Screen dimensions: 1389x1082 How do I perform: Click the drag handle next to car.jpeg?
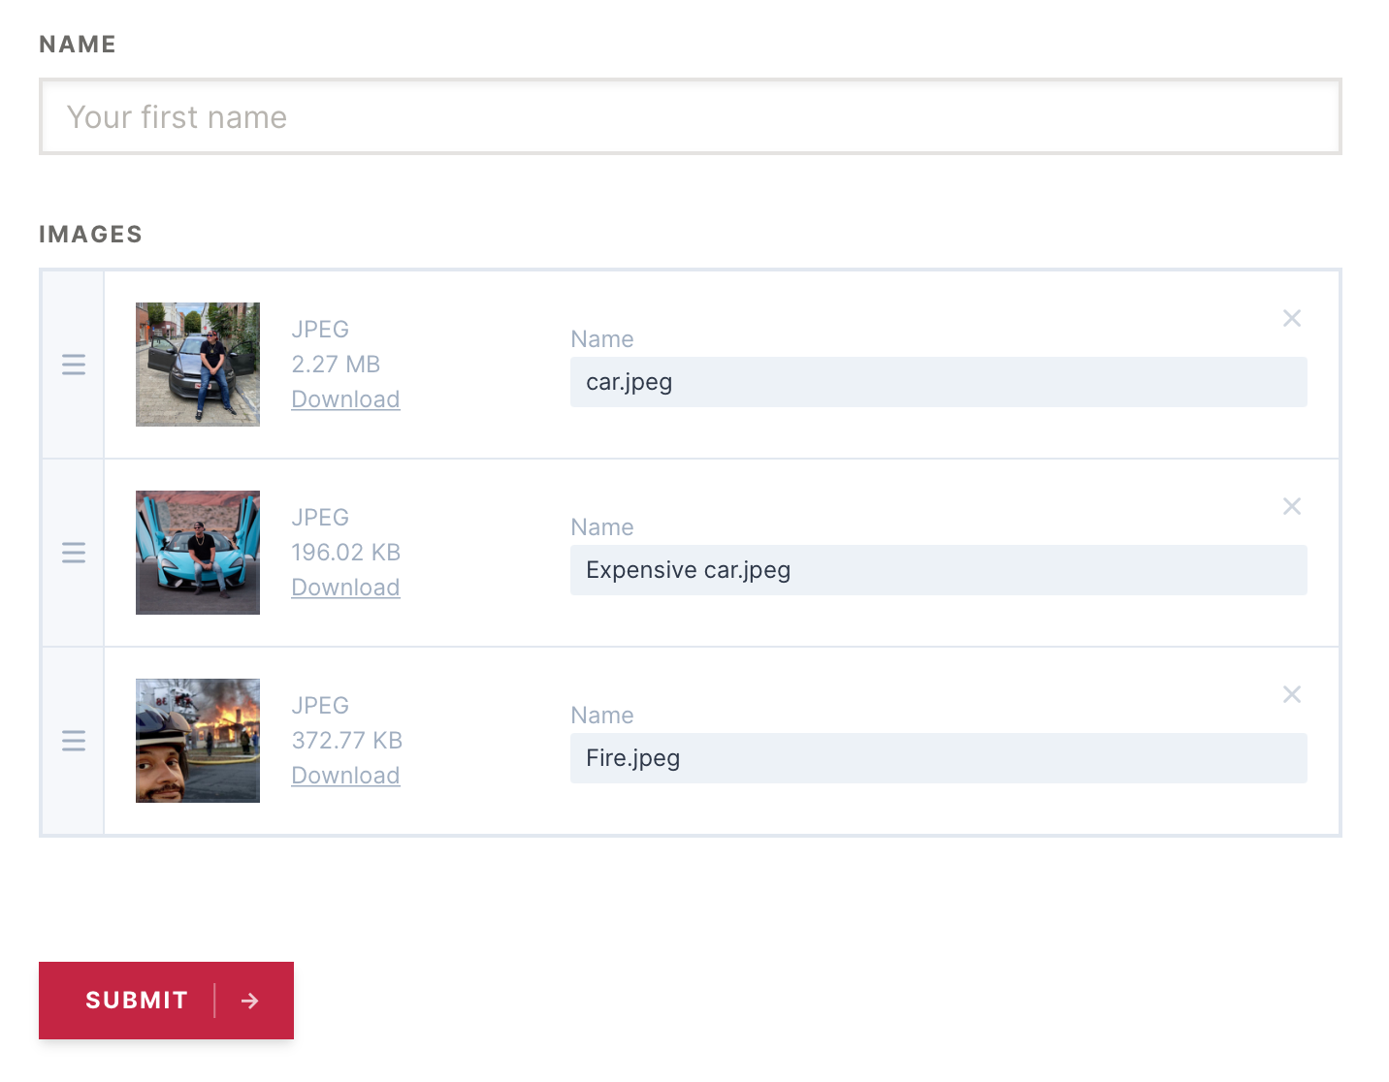(74, 364)
